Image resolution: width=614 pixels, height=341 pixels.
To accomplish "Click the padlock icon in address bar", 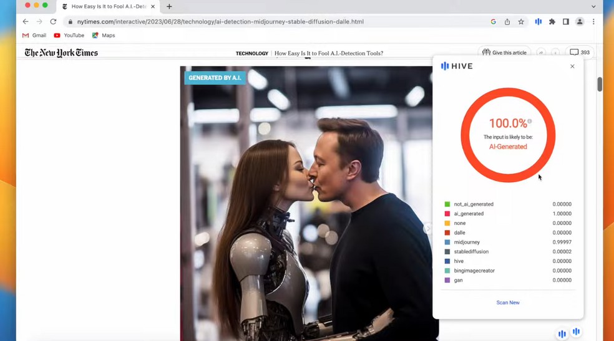I will tap(71, 22).
